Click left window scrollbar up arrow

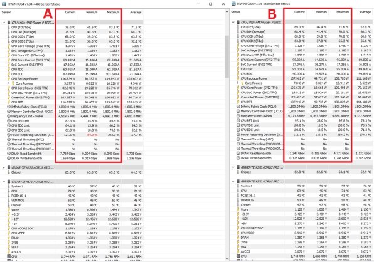(227, 12)
